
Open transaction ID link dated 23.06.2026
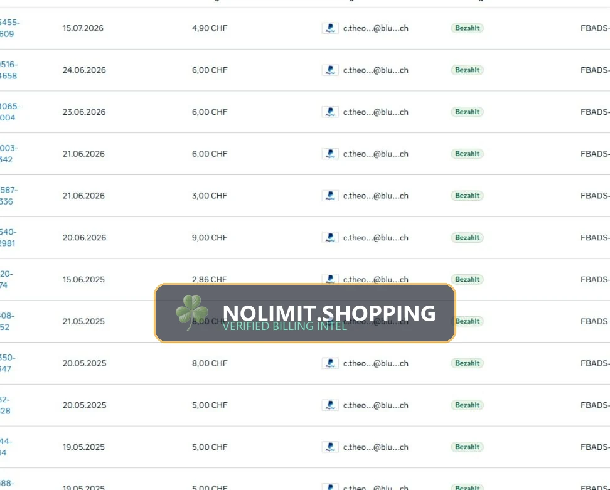(9, 112)
